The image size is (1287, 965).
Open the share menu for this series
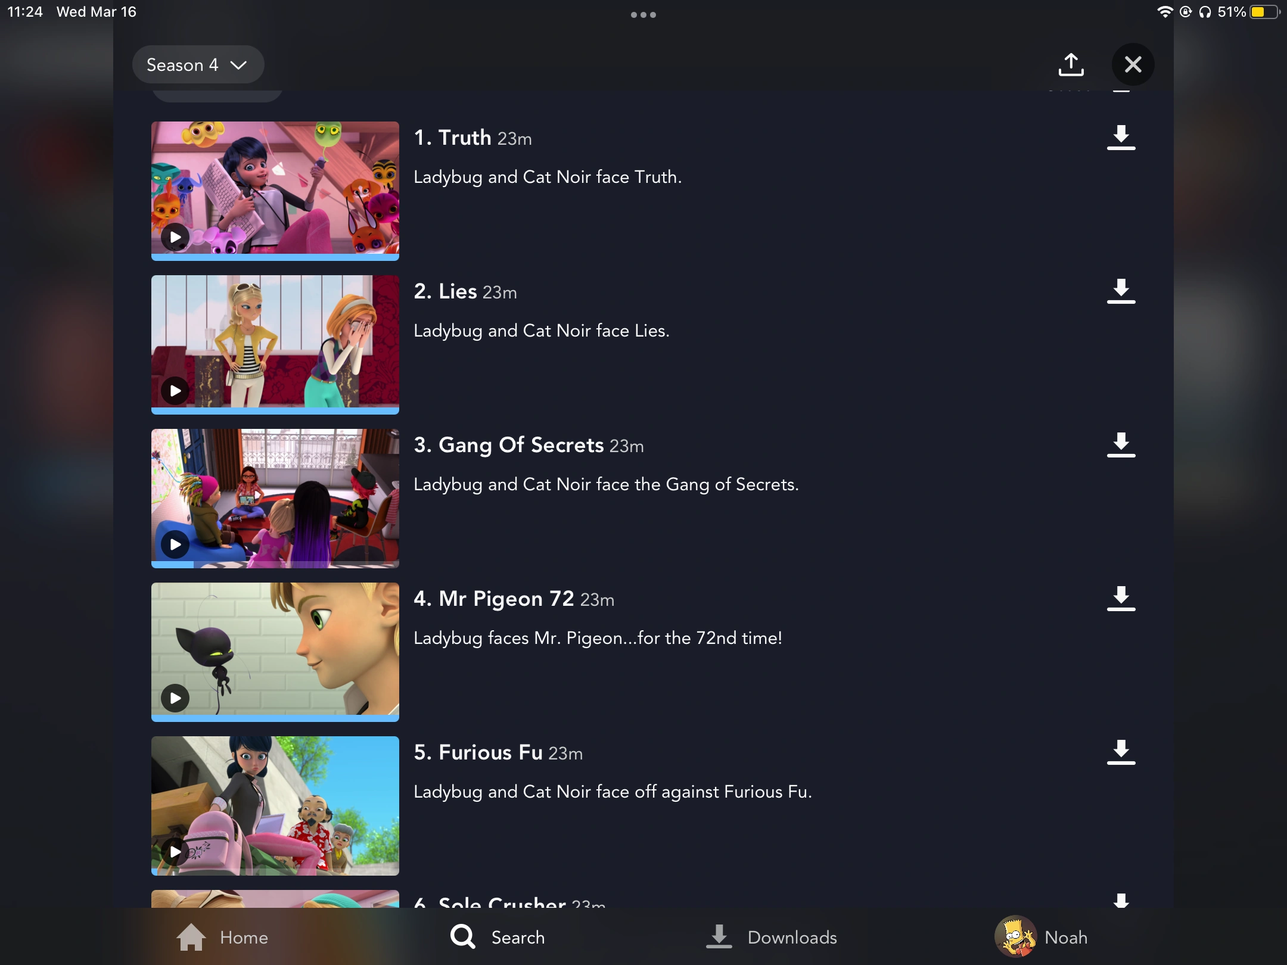[x=1071, y=64]
